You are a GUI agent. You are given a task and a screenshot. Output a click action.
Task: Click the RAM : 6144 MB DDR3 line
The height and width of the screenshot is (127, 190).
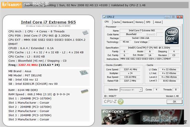click(x=23, y=90)
